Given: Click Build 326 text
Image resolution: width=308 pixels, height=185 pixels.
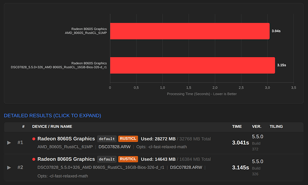Looking at the screenshot, I should (256, 171).
